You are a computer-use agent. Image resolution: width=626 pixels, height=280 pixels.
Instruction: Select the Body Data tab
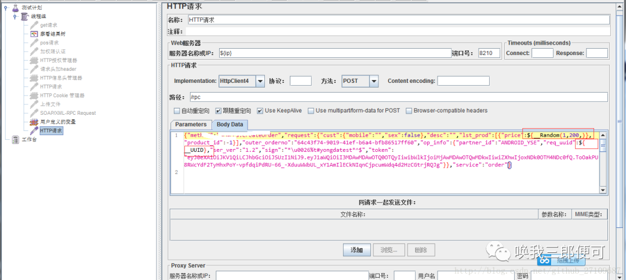coord(230,125)
